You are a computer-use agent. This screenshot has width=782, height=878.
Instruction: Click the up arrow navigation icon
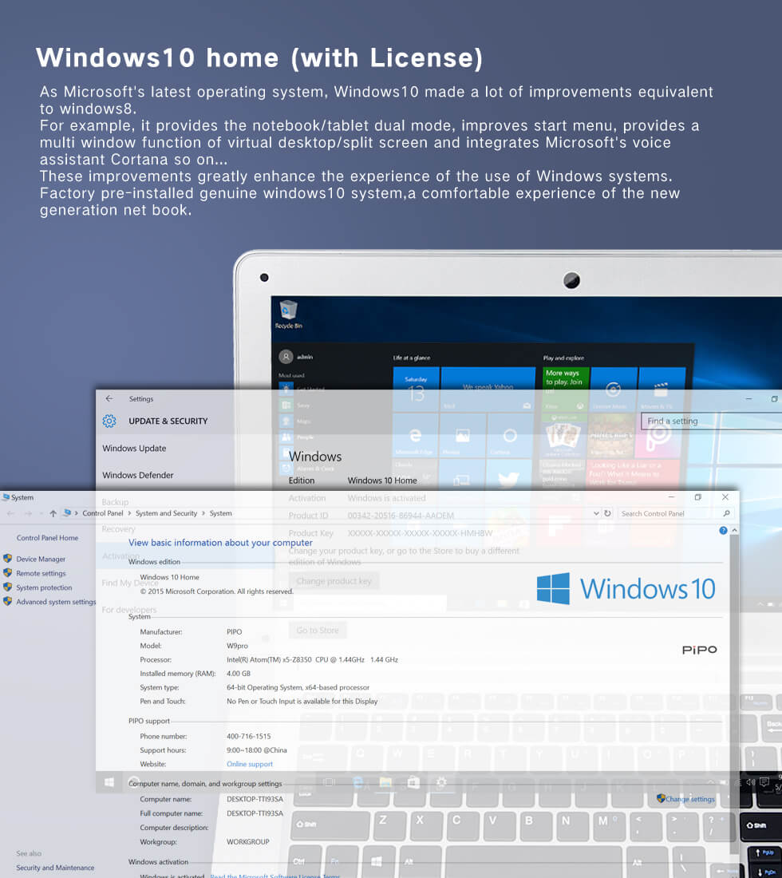coord(53,513)
